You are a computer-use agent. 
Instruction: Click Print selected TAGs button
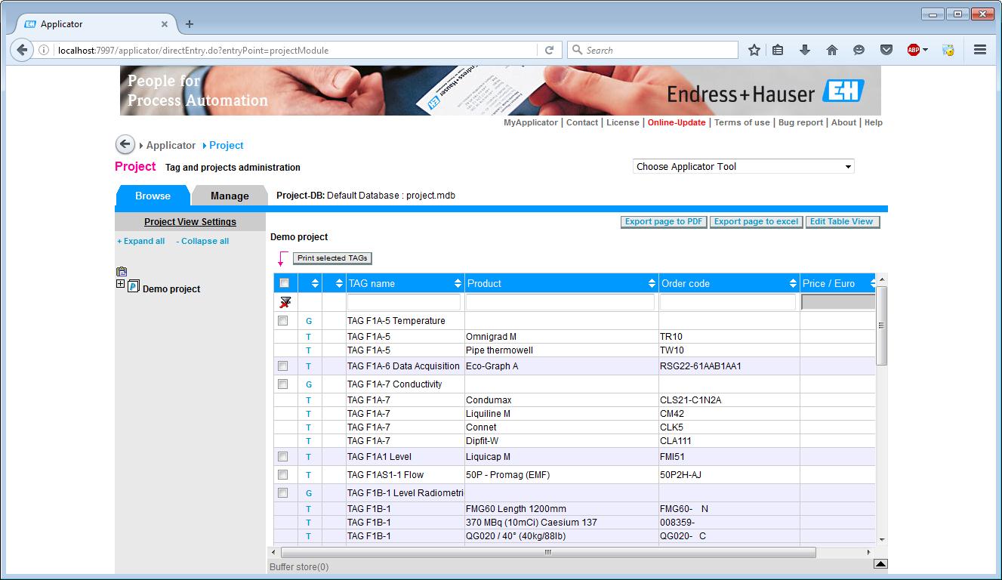click(332, 258)
